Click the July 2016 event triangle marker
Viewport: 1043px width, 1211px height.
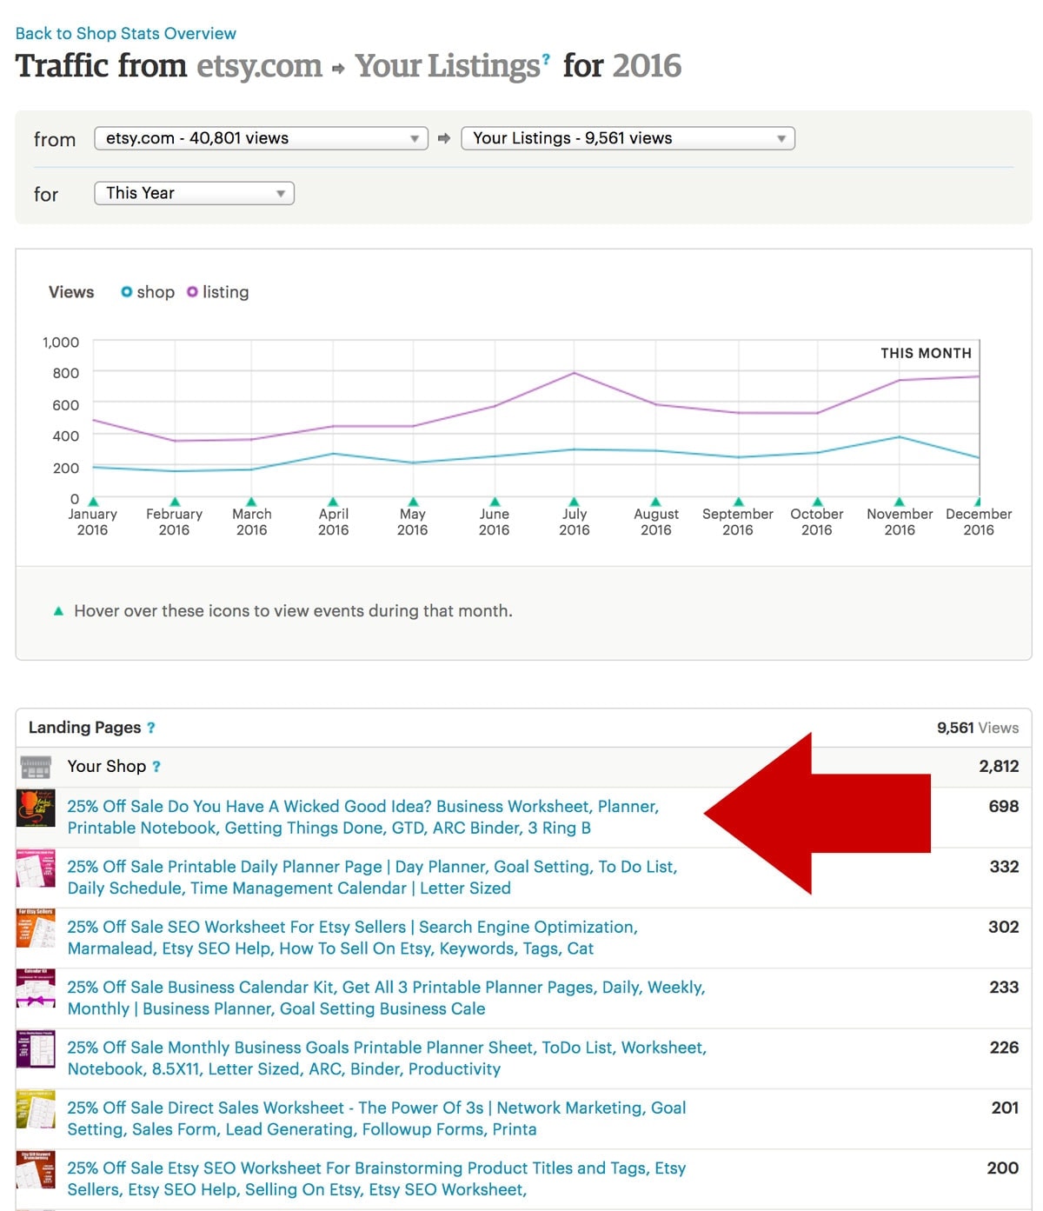[574, 502]
